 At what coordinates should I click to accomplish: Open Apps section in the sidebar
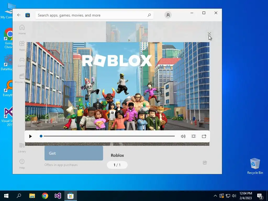point(22,46)
